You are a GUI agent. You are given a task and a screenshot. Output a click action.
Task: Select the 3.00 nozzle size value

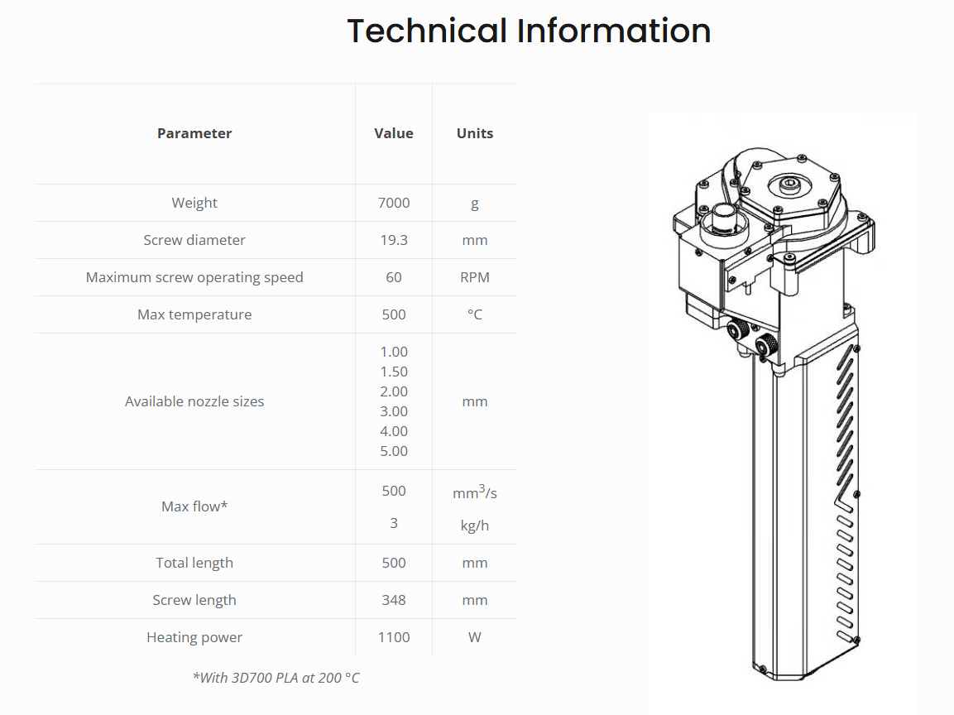[x=394, y=411]
